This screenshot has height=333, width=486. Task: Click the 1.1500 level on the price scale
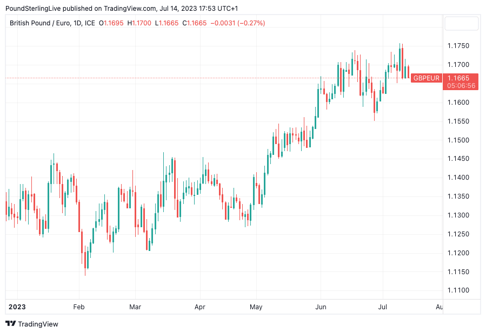coord(458,140)
